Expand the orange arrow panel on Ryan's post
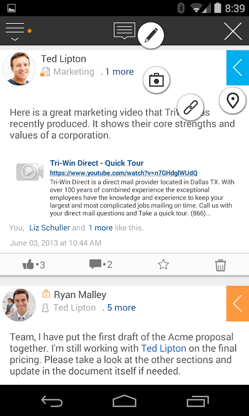The image size is (249, 416). (x=238, y=304)
